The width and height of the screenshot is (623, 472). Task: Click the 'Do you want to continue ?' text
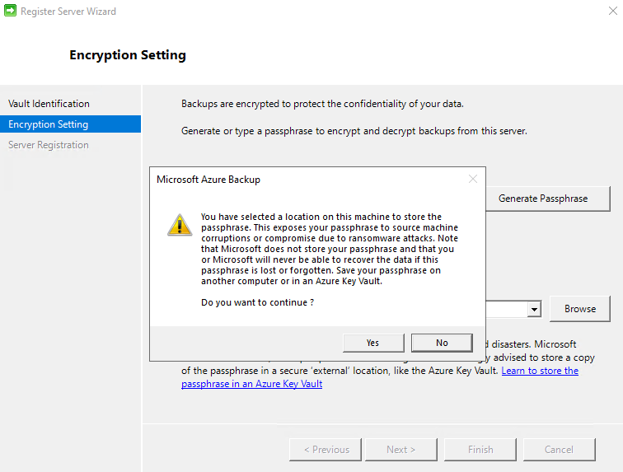257,302
